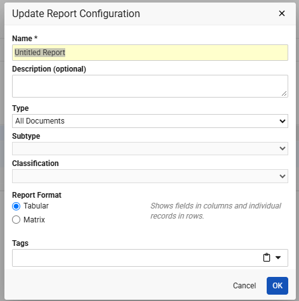Open the Type dropdown showing All Documents
This screenshot has height=301, width=299.
coord(150,121)
